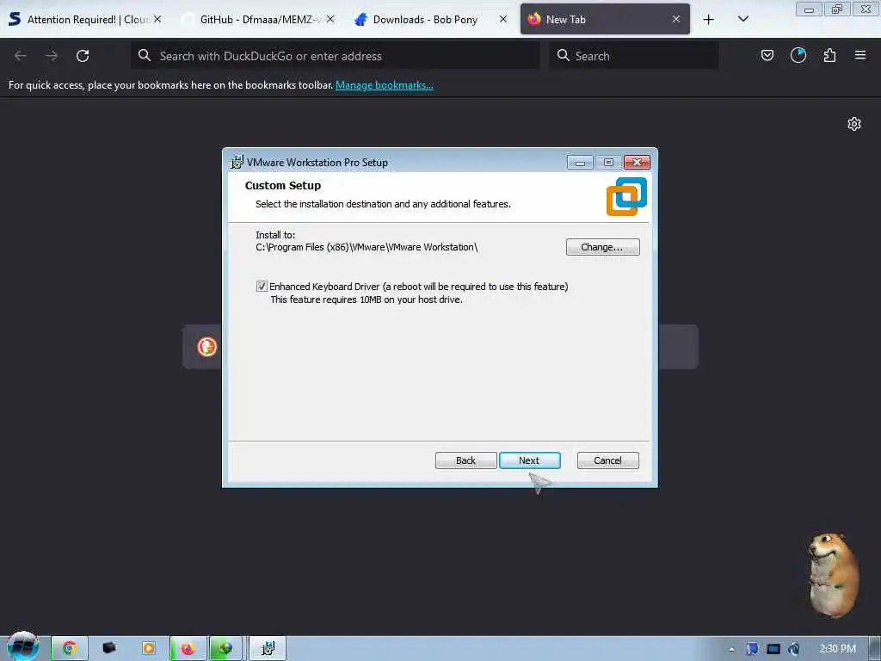Close the VMware Setup dialog with X

coord(637,163)
